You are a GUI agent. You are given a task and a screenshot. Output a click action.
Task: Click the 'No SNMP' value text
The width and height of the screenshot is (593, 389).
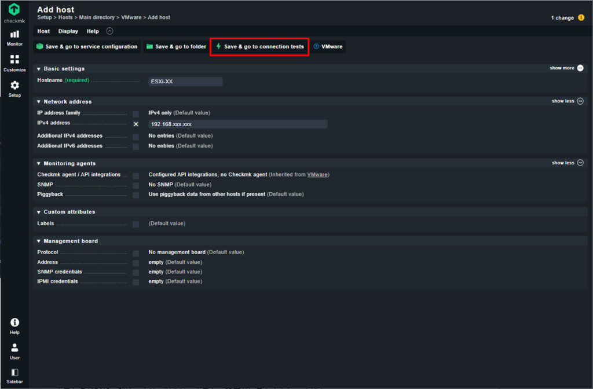(161, 185)
